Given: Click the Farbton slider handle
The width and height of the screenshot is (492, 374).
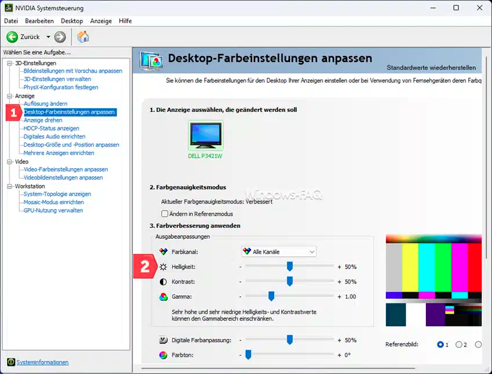Looking at the screenshot, I should point(248,354).
